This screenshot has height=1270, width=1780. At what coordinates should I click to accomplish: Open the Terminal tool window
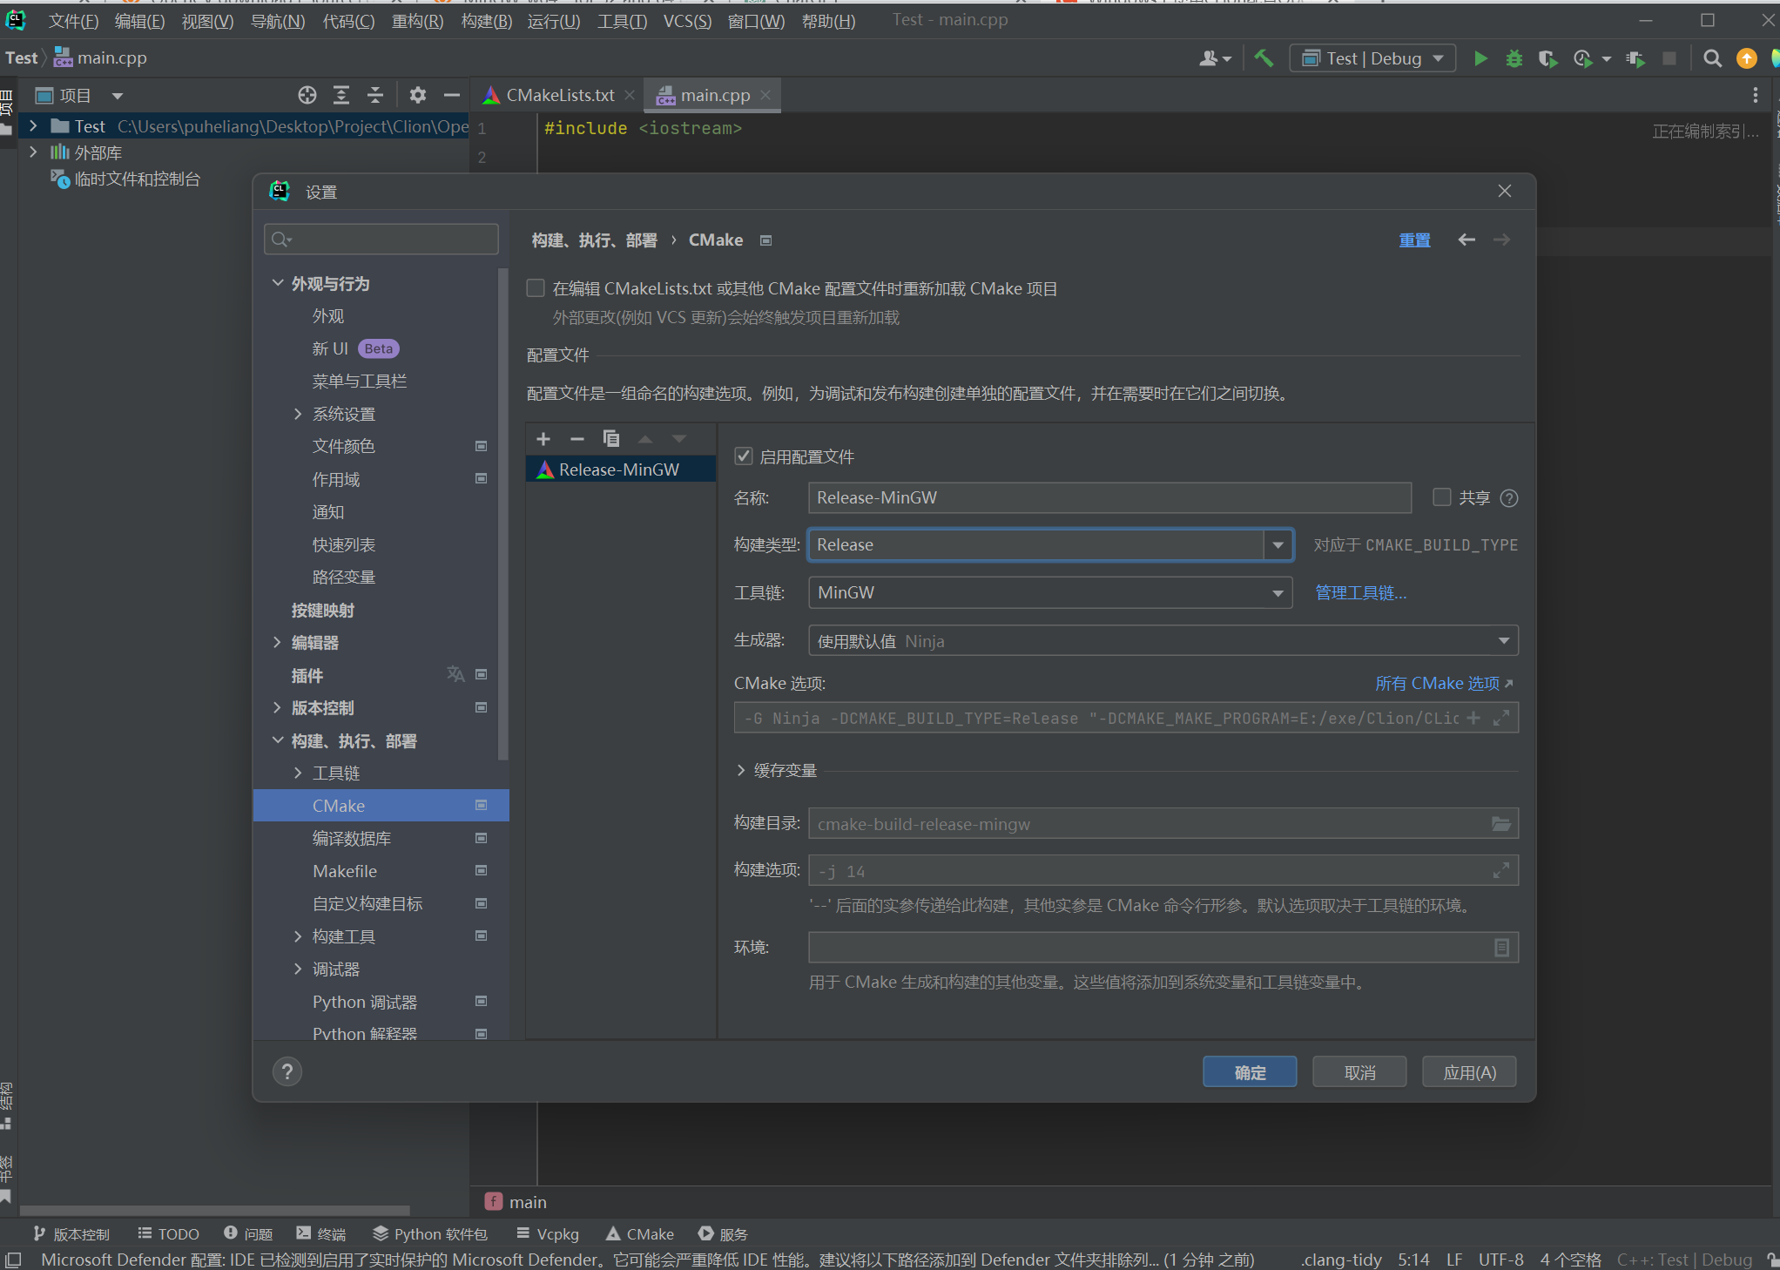click(x=320, y=1233)
